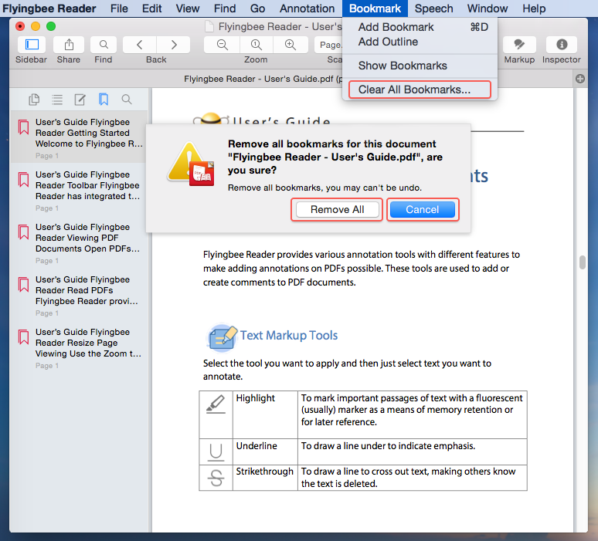598x541 pixels.
Task: Reset to actual size zoom icon
Action: click(257, 45)
